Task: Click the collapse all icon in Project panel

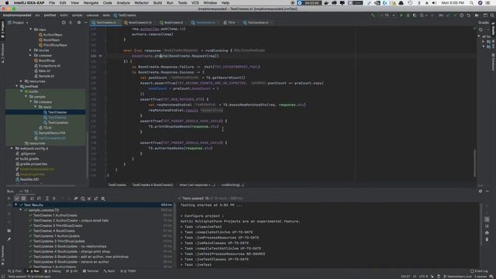Action: click(71, 22)
